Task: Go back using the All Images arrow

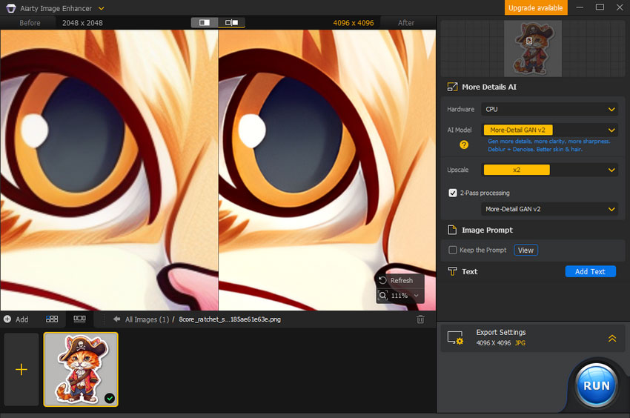Action: tap(117, 319)
